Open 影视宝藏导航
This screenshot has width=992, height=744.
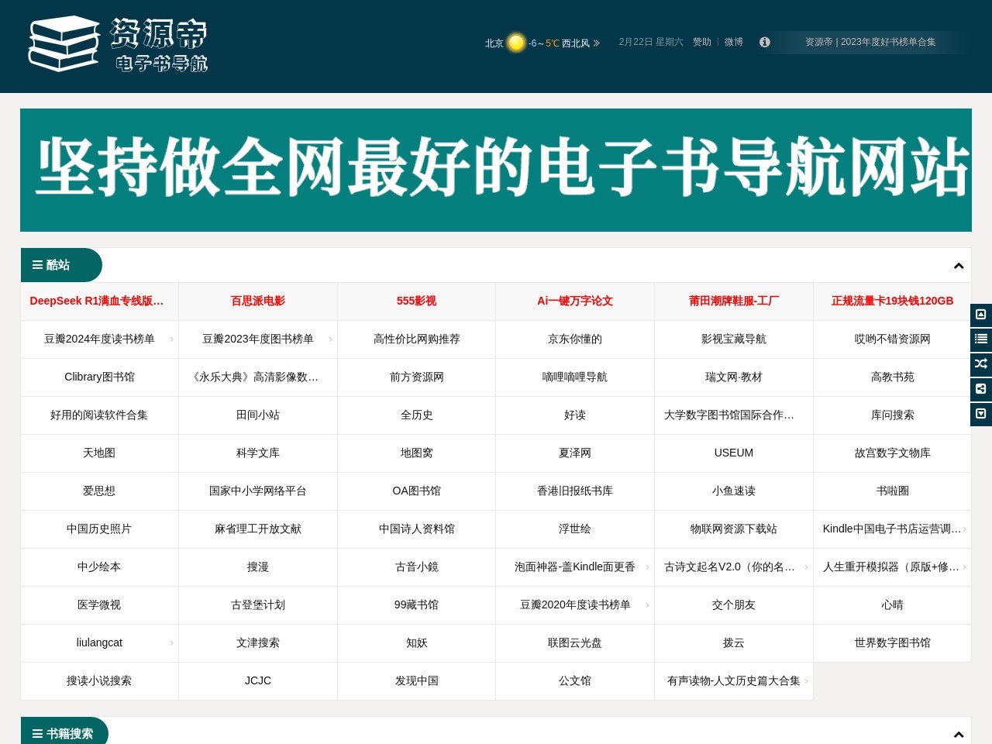click(x=734, y=339)
